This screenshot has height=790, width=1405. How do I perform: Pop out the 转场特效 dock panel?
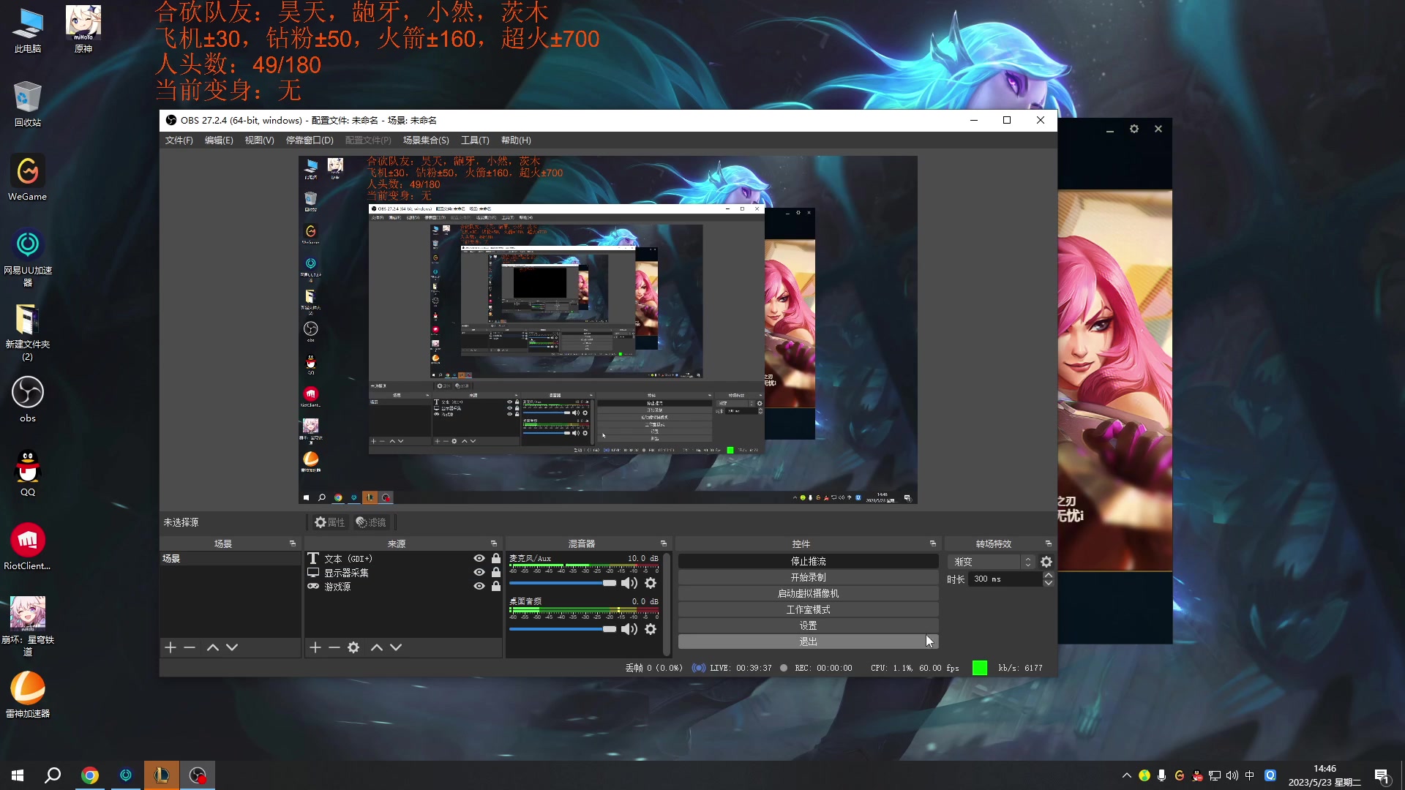1049,543
